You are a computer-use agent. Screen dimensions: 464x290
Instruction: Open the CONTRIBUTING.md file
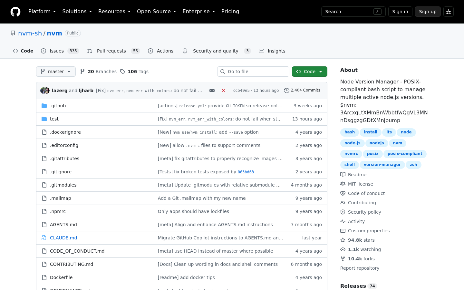pyautogui.click(x=72, y=264)
